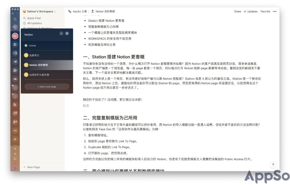The height and width of the screenshot is (185, 290).
Task: Click the plus icon to add an app
Action: click(15, 149)
